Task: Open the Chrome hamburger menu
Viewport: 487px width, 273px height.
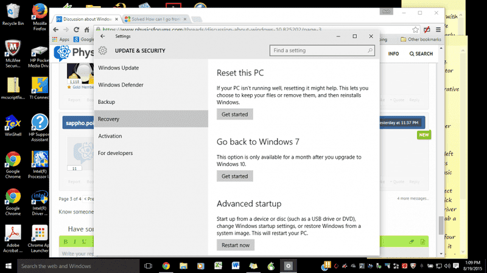Action: [438, 30]
